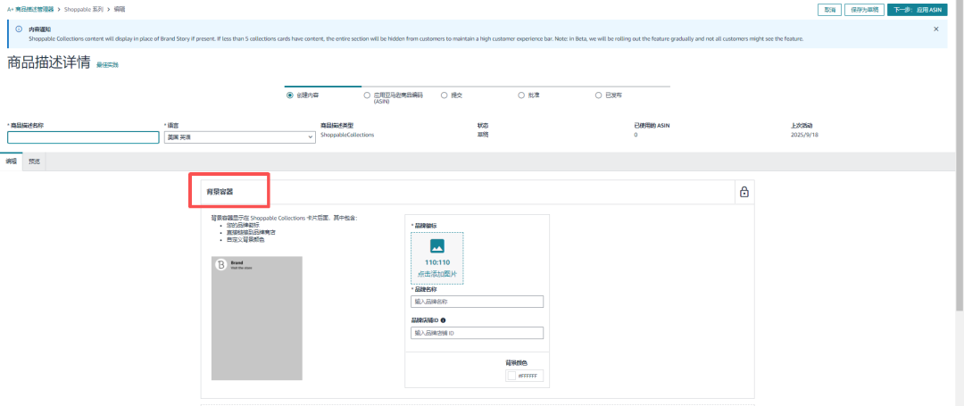Click the B brand logo in preview card
This screenshot has width=964, height=406.
point(220,265)
